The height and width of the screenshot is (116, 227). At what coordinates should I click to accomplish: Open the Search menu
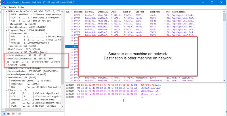click(x=12, y=7)
